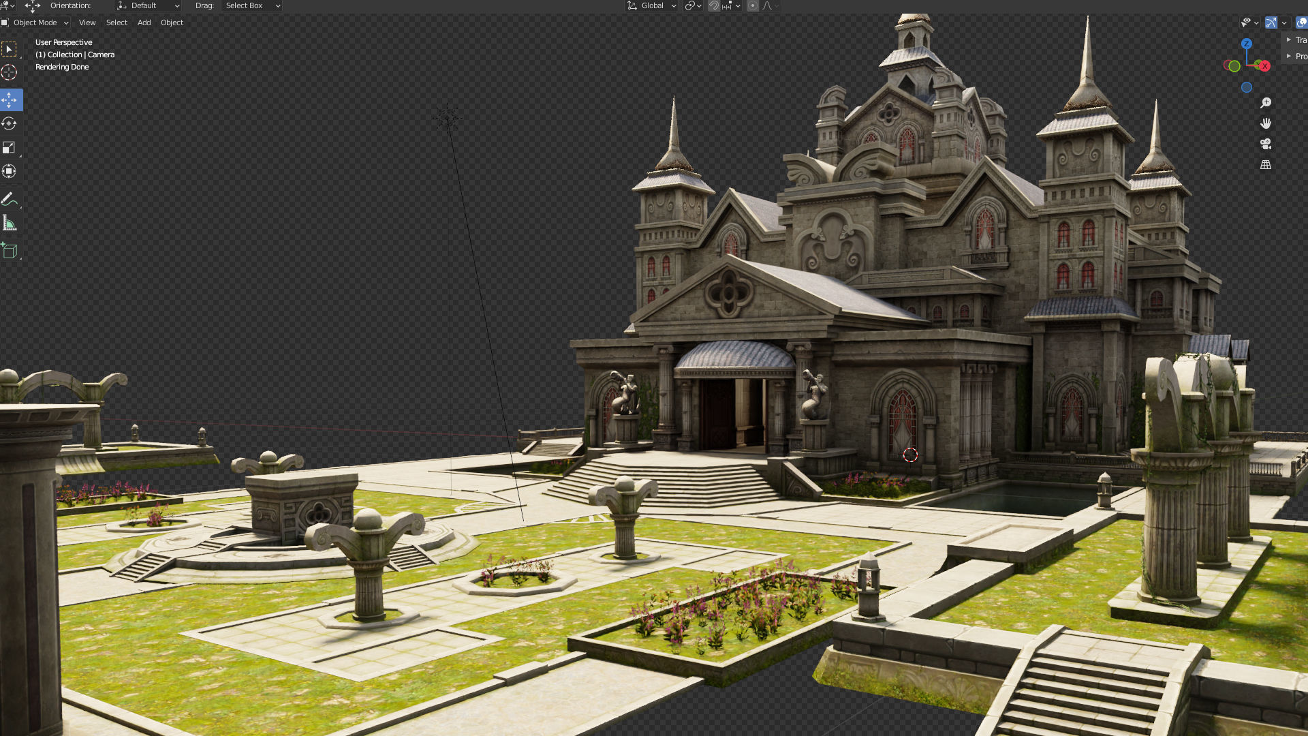Click the light object in viewport
Screen dimensions: 1308x736
click(x=448, y=119)
